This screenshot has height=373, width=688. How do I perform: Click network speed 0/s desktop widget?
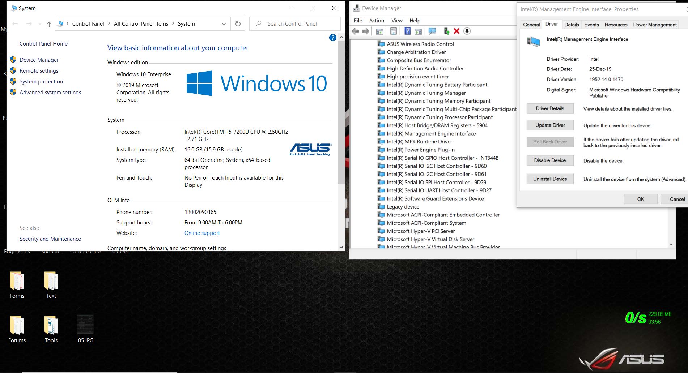click(648, 318)
